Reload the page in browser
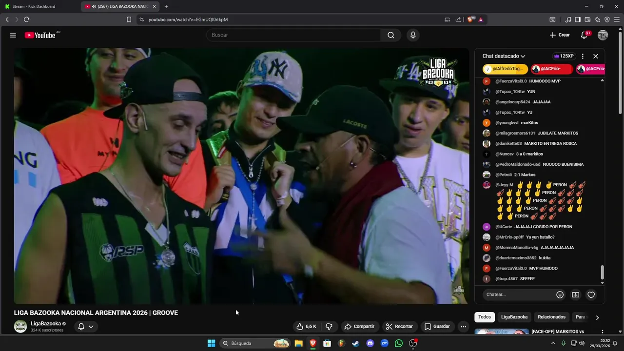This screenshot has height=351, width=624. [26, 19]
